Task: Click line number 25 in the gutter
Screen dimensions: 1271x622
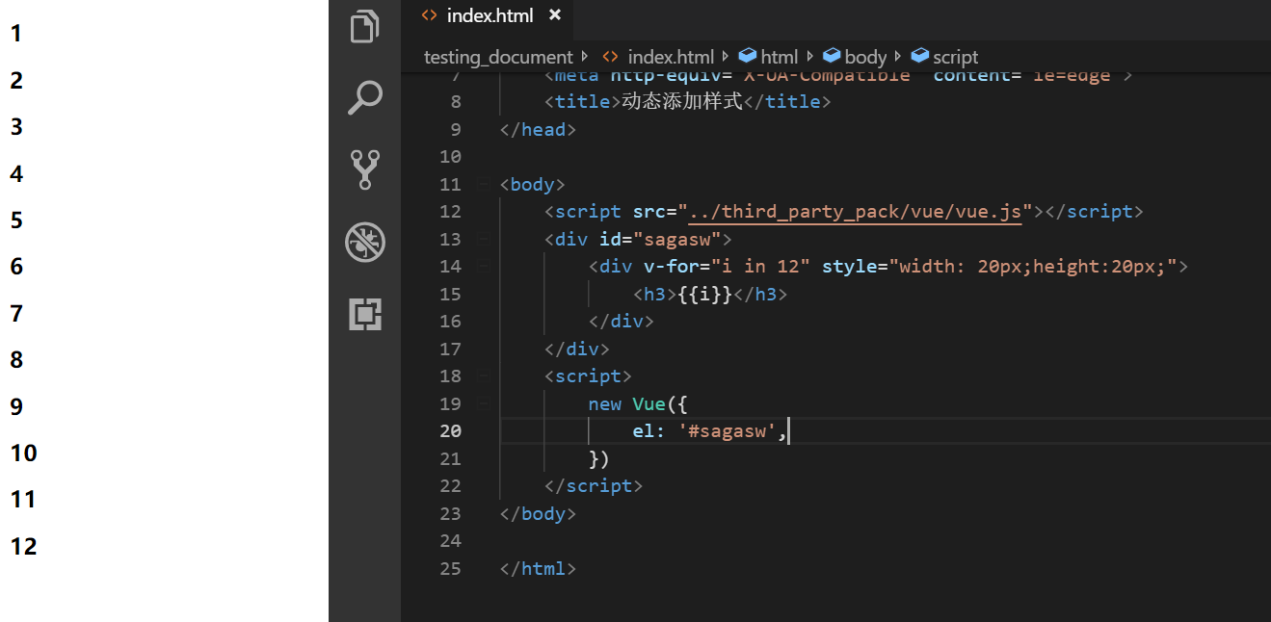Action: [x=450, y=568]
